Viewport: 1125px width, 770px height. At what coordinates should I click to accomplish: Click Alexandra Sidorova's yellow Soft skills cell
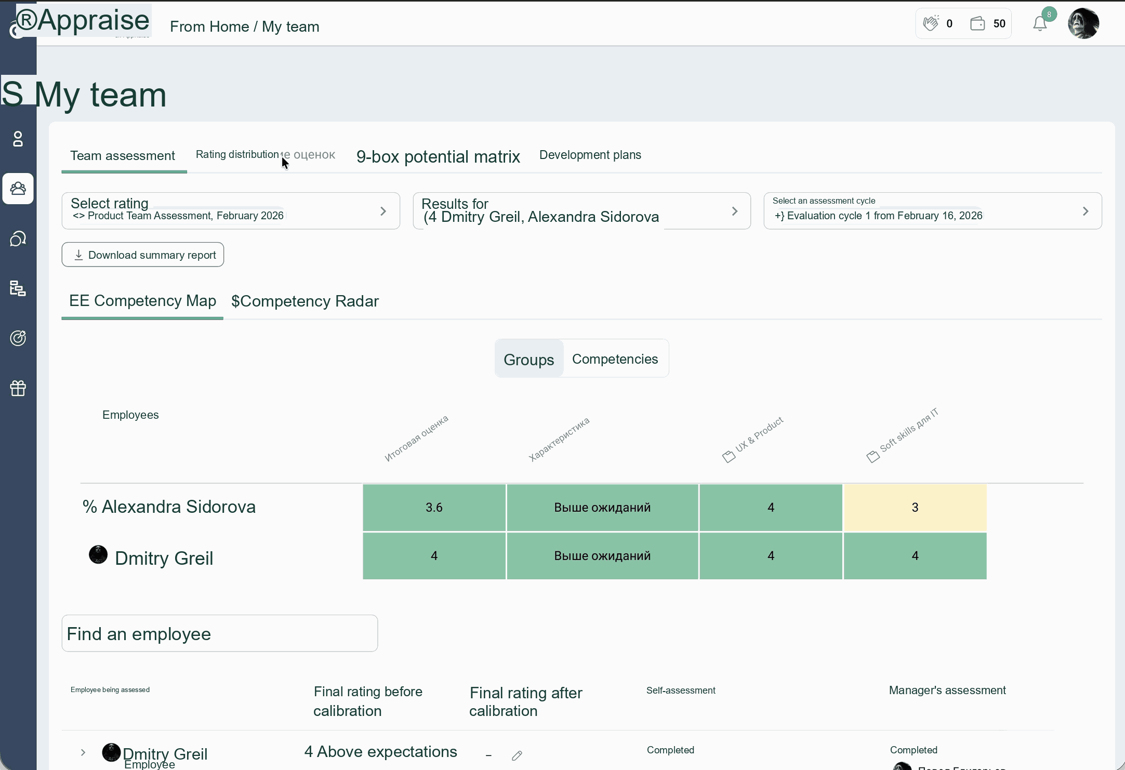[x=915, y=508]
